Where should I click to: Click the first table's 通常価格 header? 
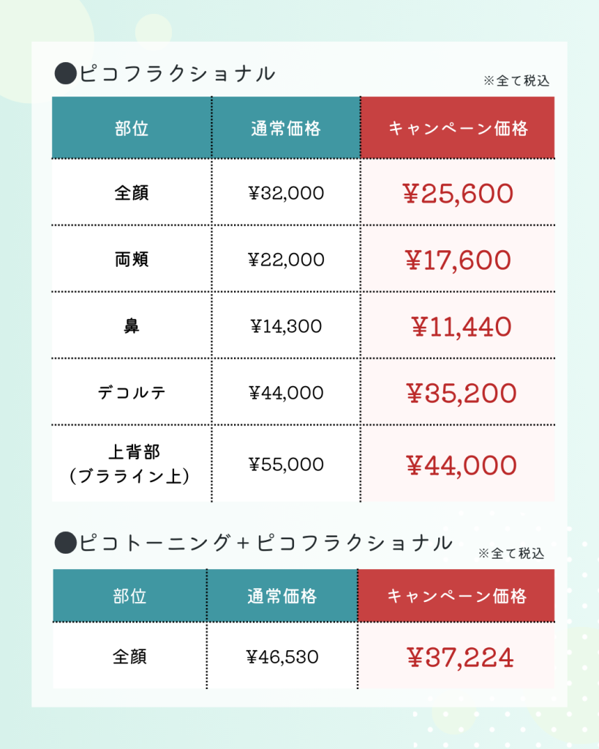coord(286,128)
